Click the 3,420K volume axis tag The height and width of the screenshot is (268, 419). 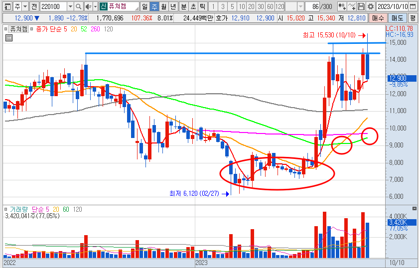[402, 222]
